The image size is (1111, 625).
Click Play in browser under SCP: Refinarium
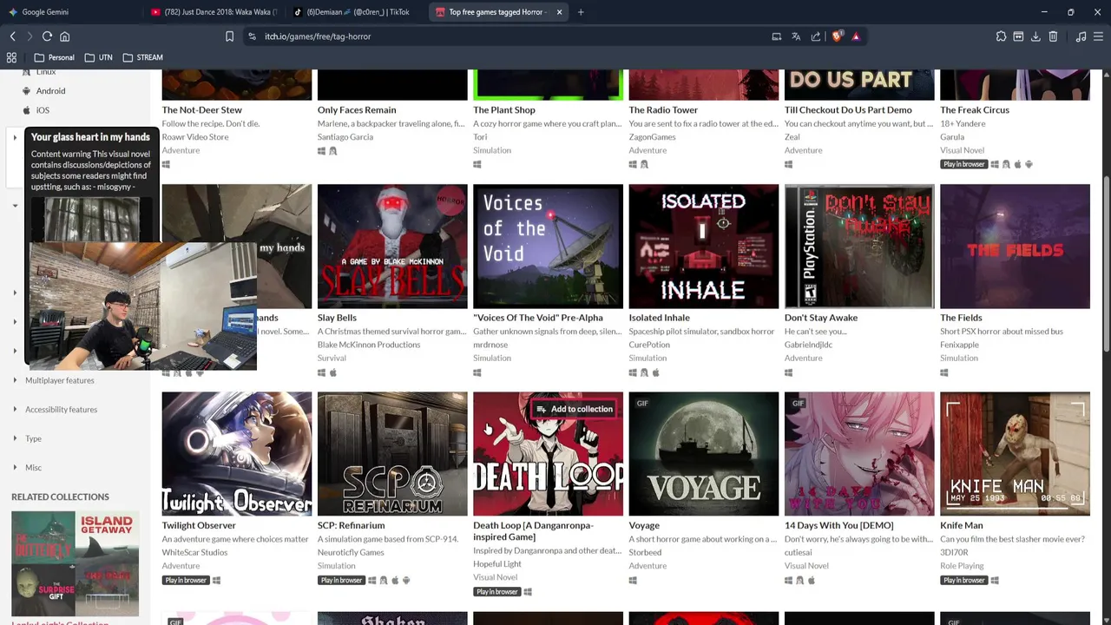coord(341,580)
